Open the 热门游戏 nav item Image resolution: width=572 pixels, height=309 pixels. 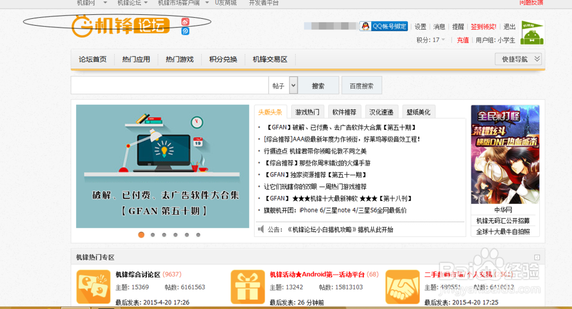[180, 59]
